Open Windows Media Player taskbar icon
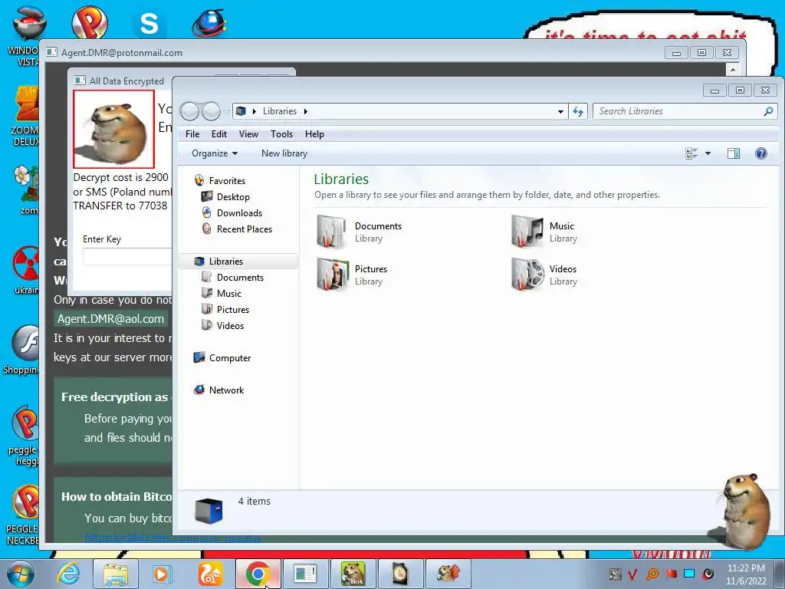The height and width of the screenshot is (589, 785). 162,574
